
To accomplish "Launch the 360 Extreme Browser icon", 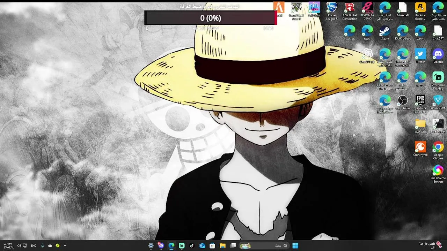I will 438,174.
